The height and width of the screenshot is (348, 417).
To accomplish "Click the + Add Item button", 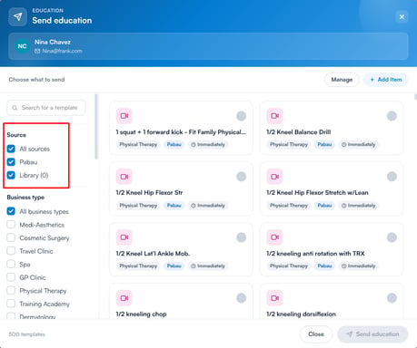I will [x=386, y=80].
